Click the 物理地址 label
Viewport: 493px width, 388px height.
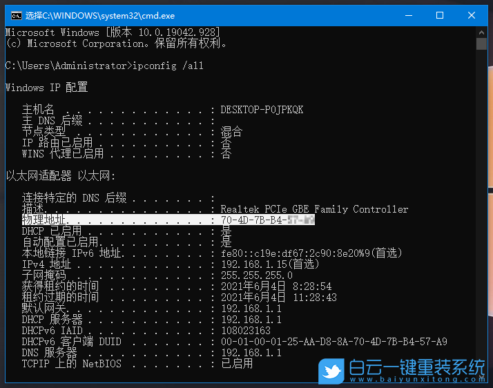click(43, 220)
